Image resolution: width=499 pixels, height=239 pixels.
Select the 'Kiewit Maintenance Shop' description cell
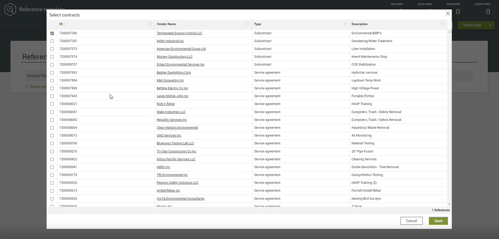398,57
